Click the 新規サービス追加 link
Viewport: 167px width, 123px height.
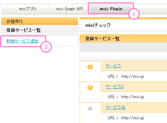(x=22, y=41)
